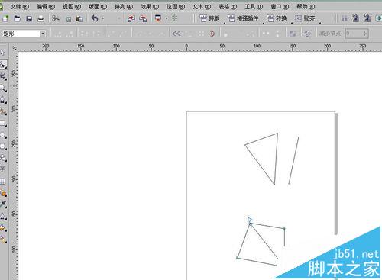Click the 贴齐 snap button

[305, 18]
